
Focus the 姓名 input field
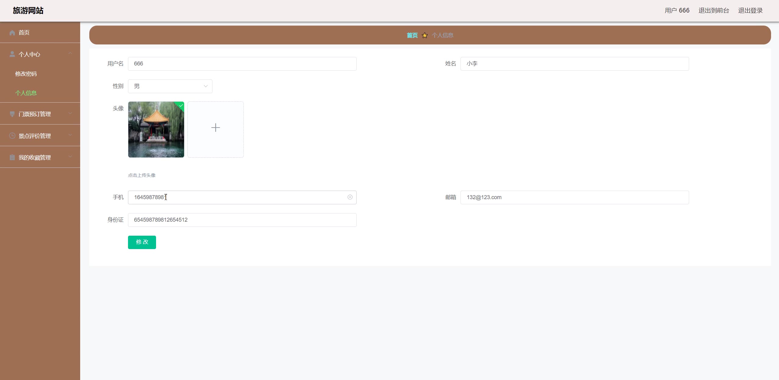(x=574, y=64)
